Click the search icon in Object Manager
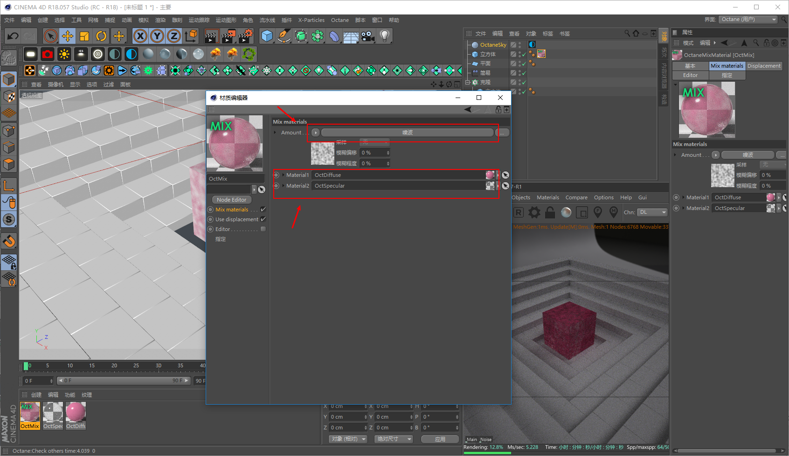Viewport: 789px width, 456px height. (627, 33)
